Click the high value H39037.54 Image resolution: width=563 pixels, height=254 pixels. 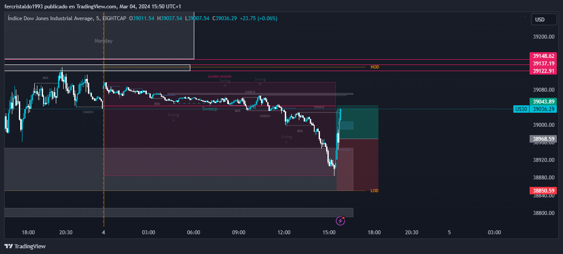coord(169,18)
